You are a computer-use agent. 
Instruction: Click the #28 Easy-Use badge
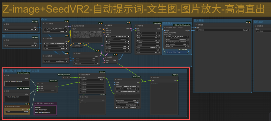(53, 80)
